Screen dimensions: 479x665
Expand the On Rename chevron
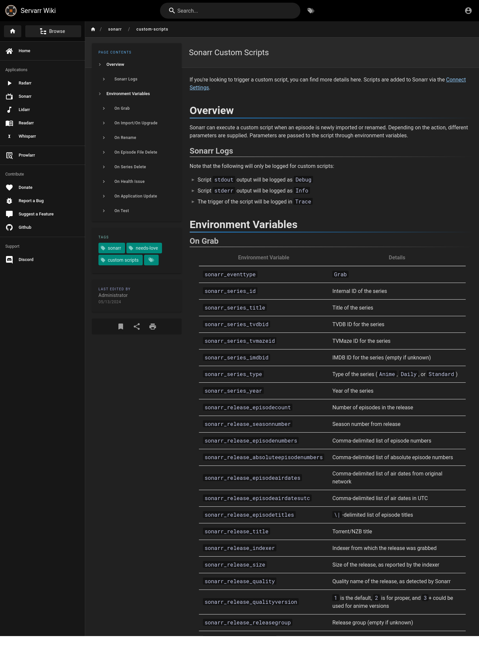[104, 138]
